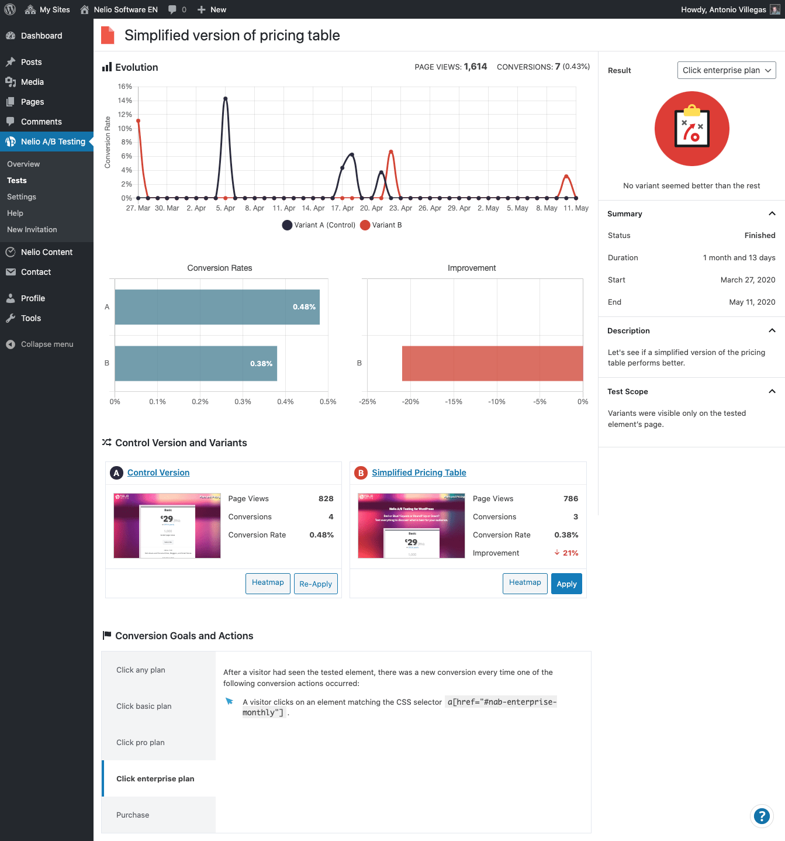Click the Contact envelope icon
The height and width of the screenshot is (841, 785).
(11, 272)
